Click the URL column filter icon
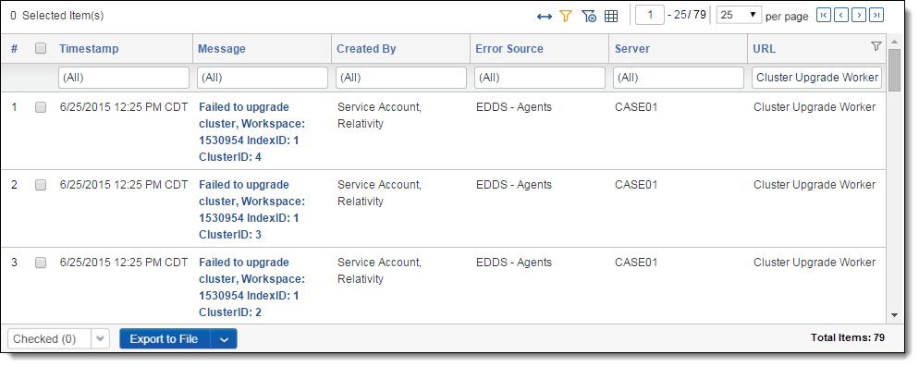Screen dimensions: 919x367 pos(876,46)
